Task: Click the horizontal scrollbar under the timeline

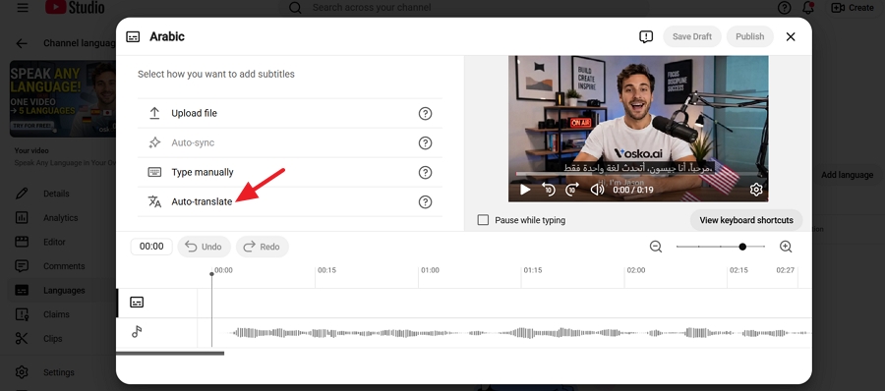Action: pos(170,354)
